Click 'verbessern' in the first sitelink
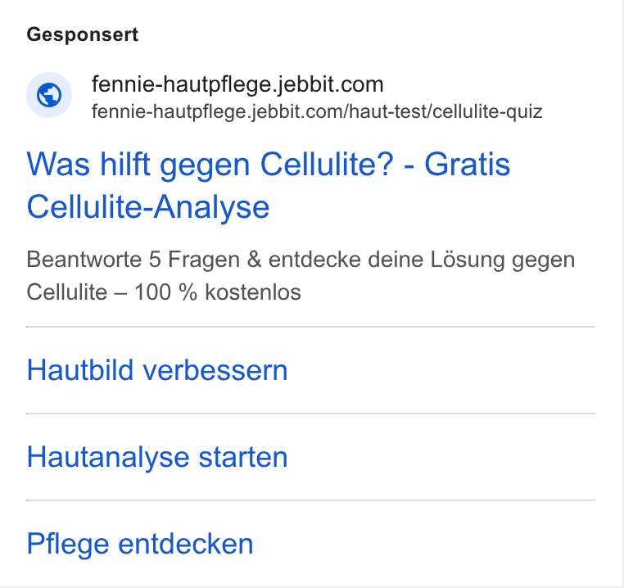The image size is (624, 588). 215,370
